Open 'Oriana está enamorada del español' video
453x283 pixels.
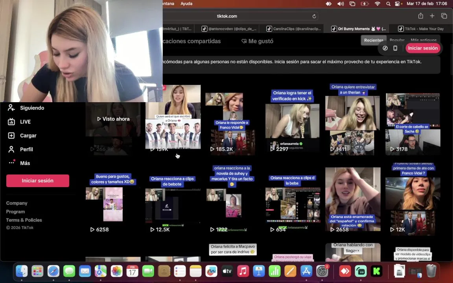[352, 200]
